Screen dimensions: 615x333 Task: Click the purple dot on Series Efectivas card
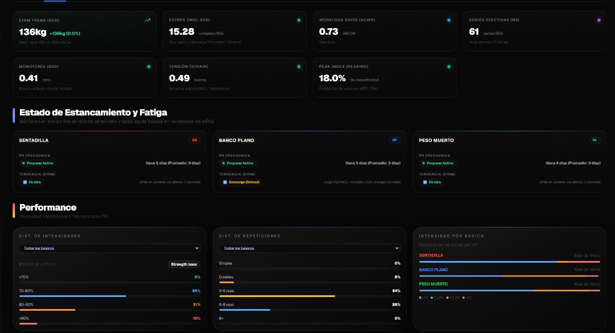599,20
